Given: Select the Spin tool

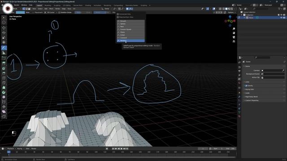Looking at the screenshot, I should coord(4,93).
